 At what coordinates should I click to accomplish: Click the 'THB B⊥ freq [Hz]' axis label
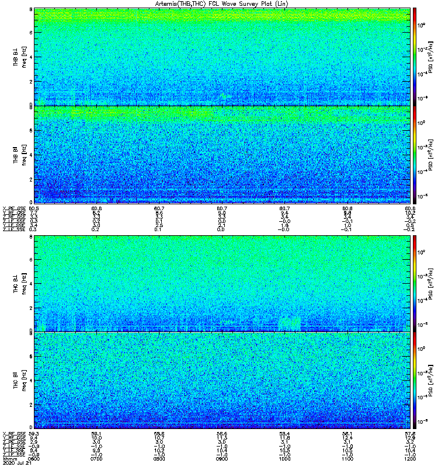pos(20,57)
